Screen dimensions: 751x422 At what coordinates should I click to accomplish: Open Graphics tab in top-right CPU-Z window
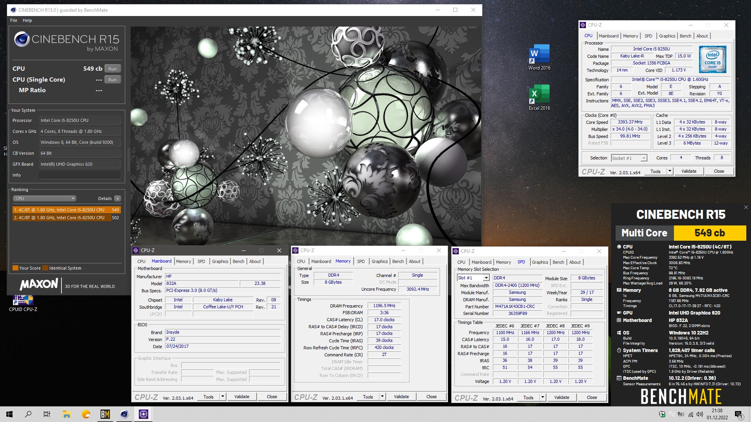click(x=667, y=36)
